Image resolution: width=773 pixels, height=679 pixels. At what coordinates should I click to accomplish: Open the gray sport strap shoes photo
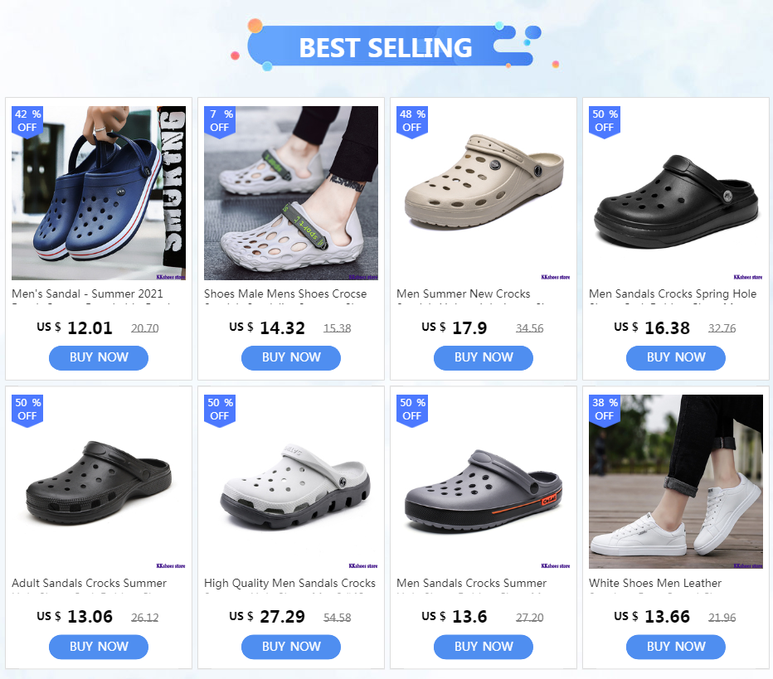(x=291, y=193)
